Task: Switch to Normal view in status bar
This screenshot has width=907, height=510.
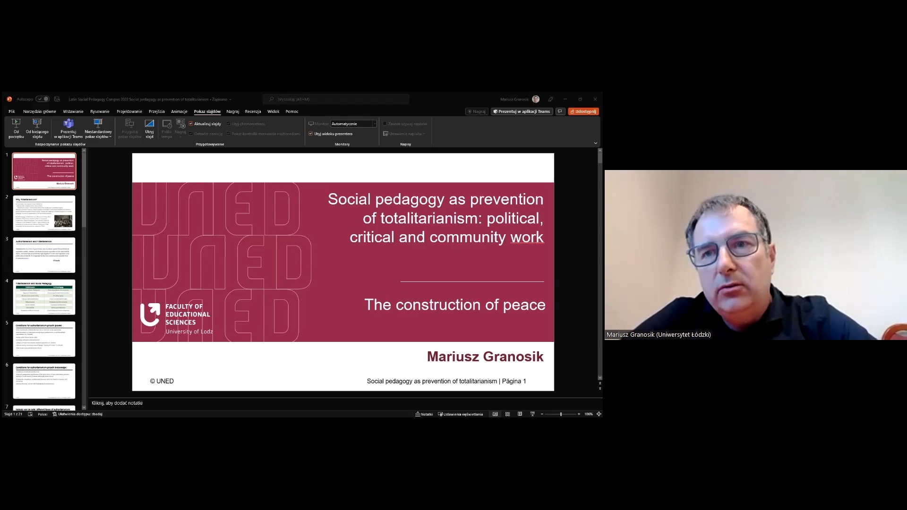Action: pos(495,414)
